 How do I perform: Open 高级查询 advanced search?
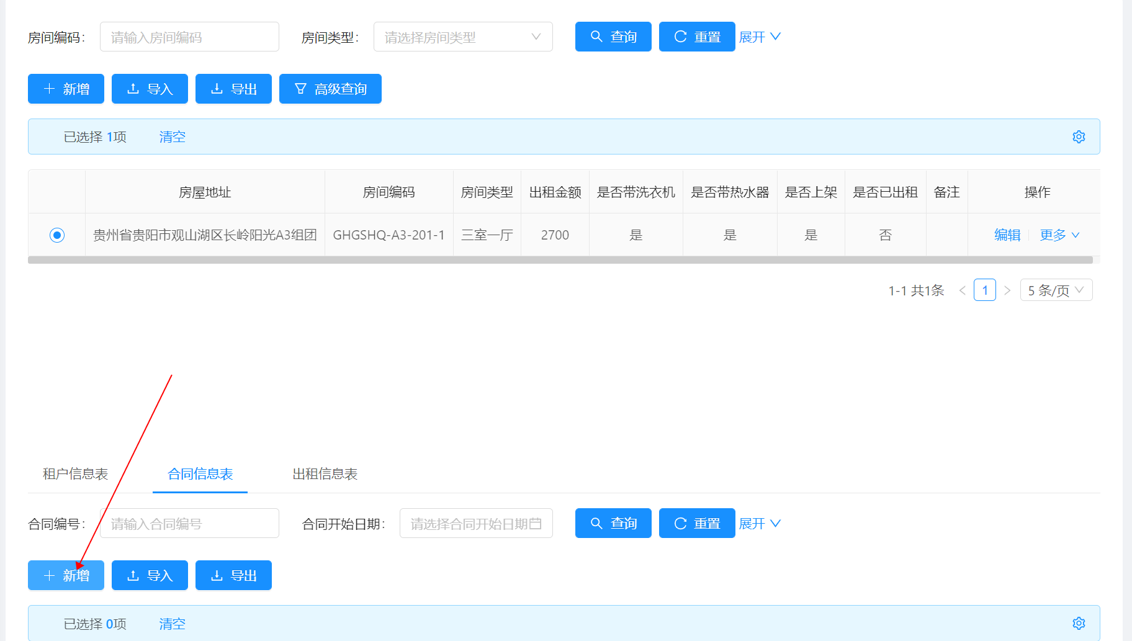(x=330, y=89)
